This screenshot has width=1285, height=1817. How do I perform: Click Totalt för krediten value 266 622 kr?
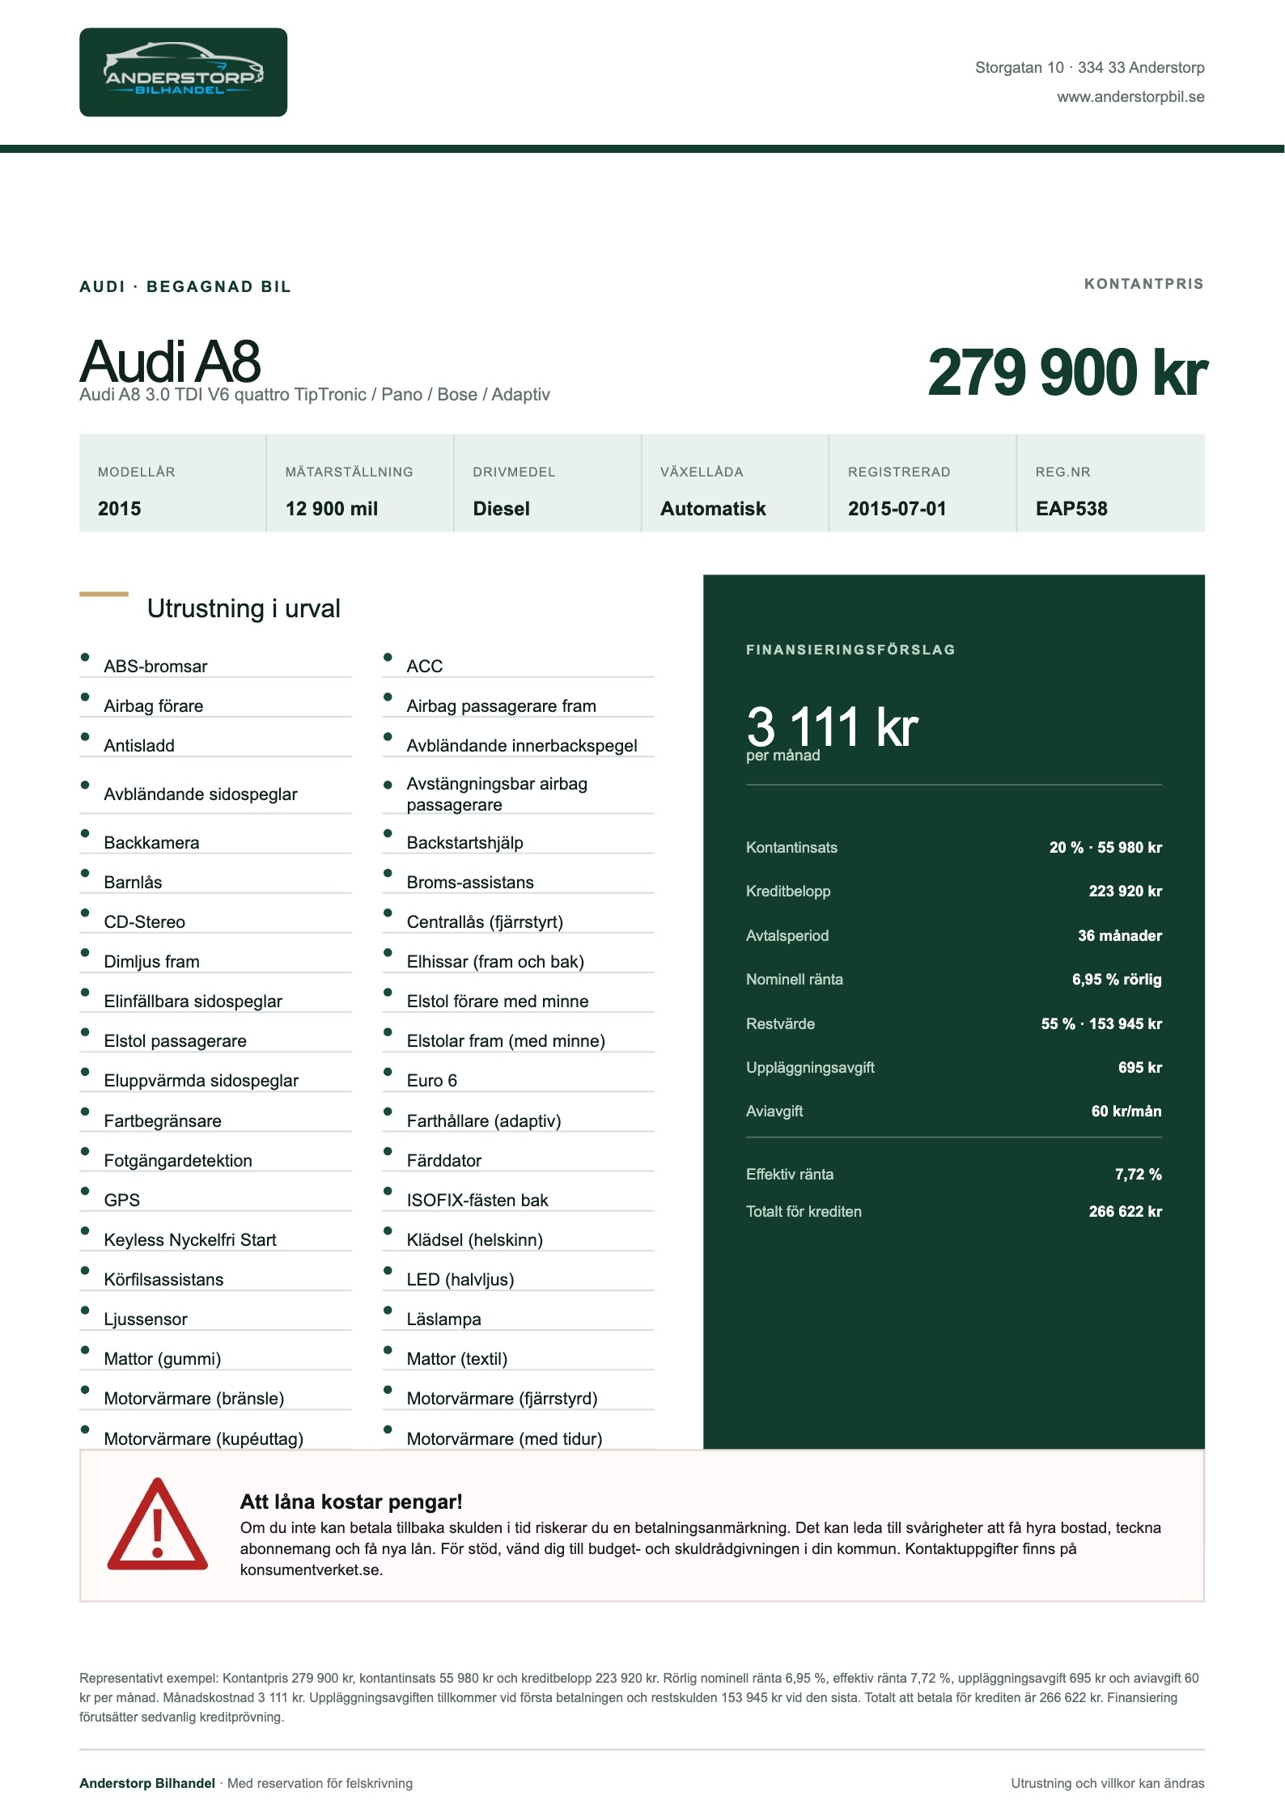point(1125,1212)
